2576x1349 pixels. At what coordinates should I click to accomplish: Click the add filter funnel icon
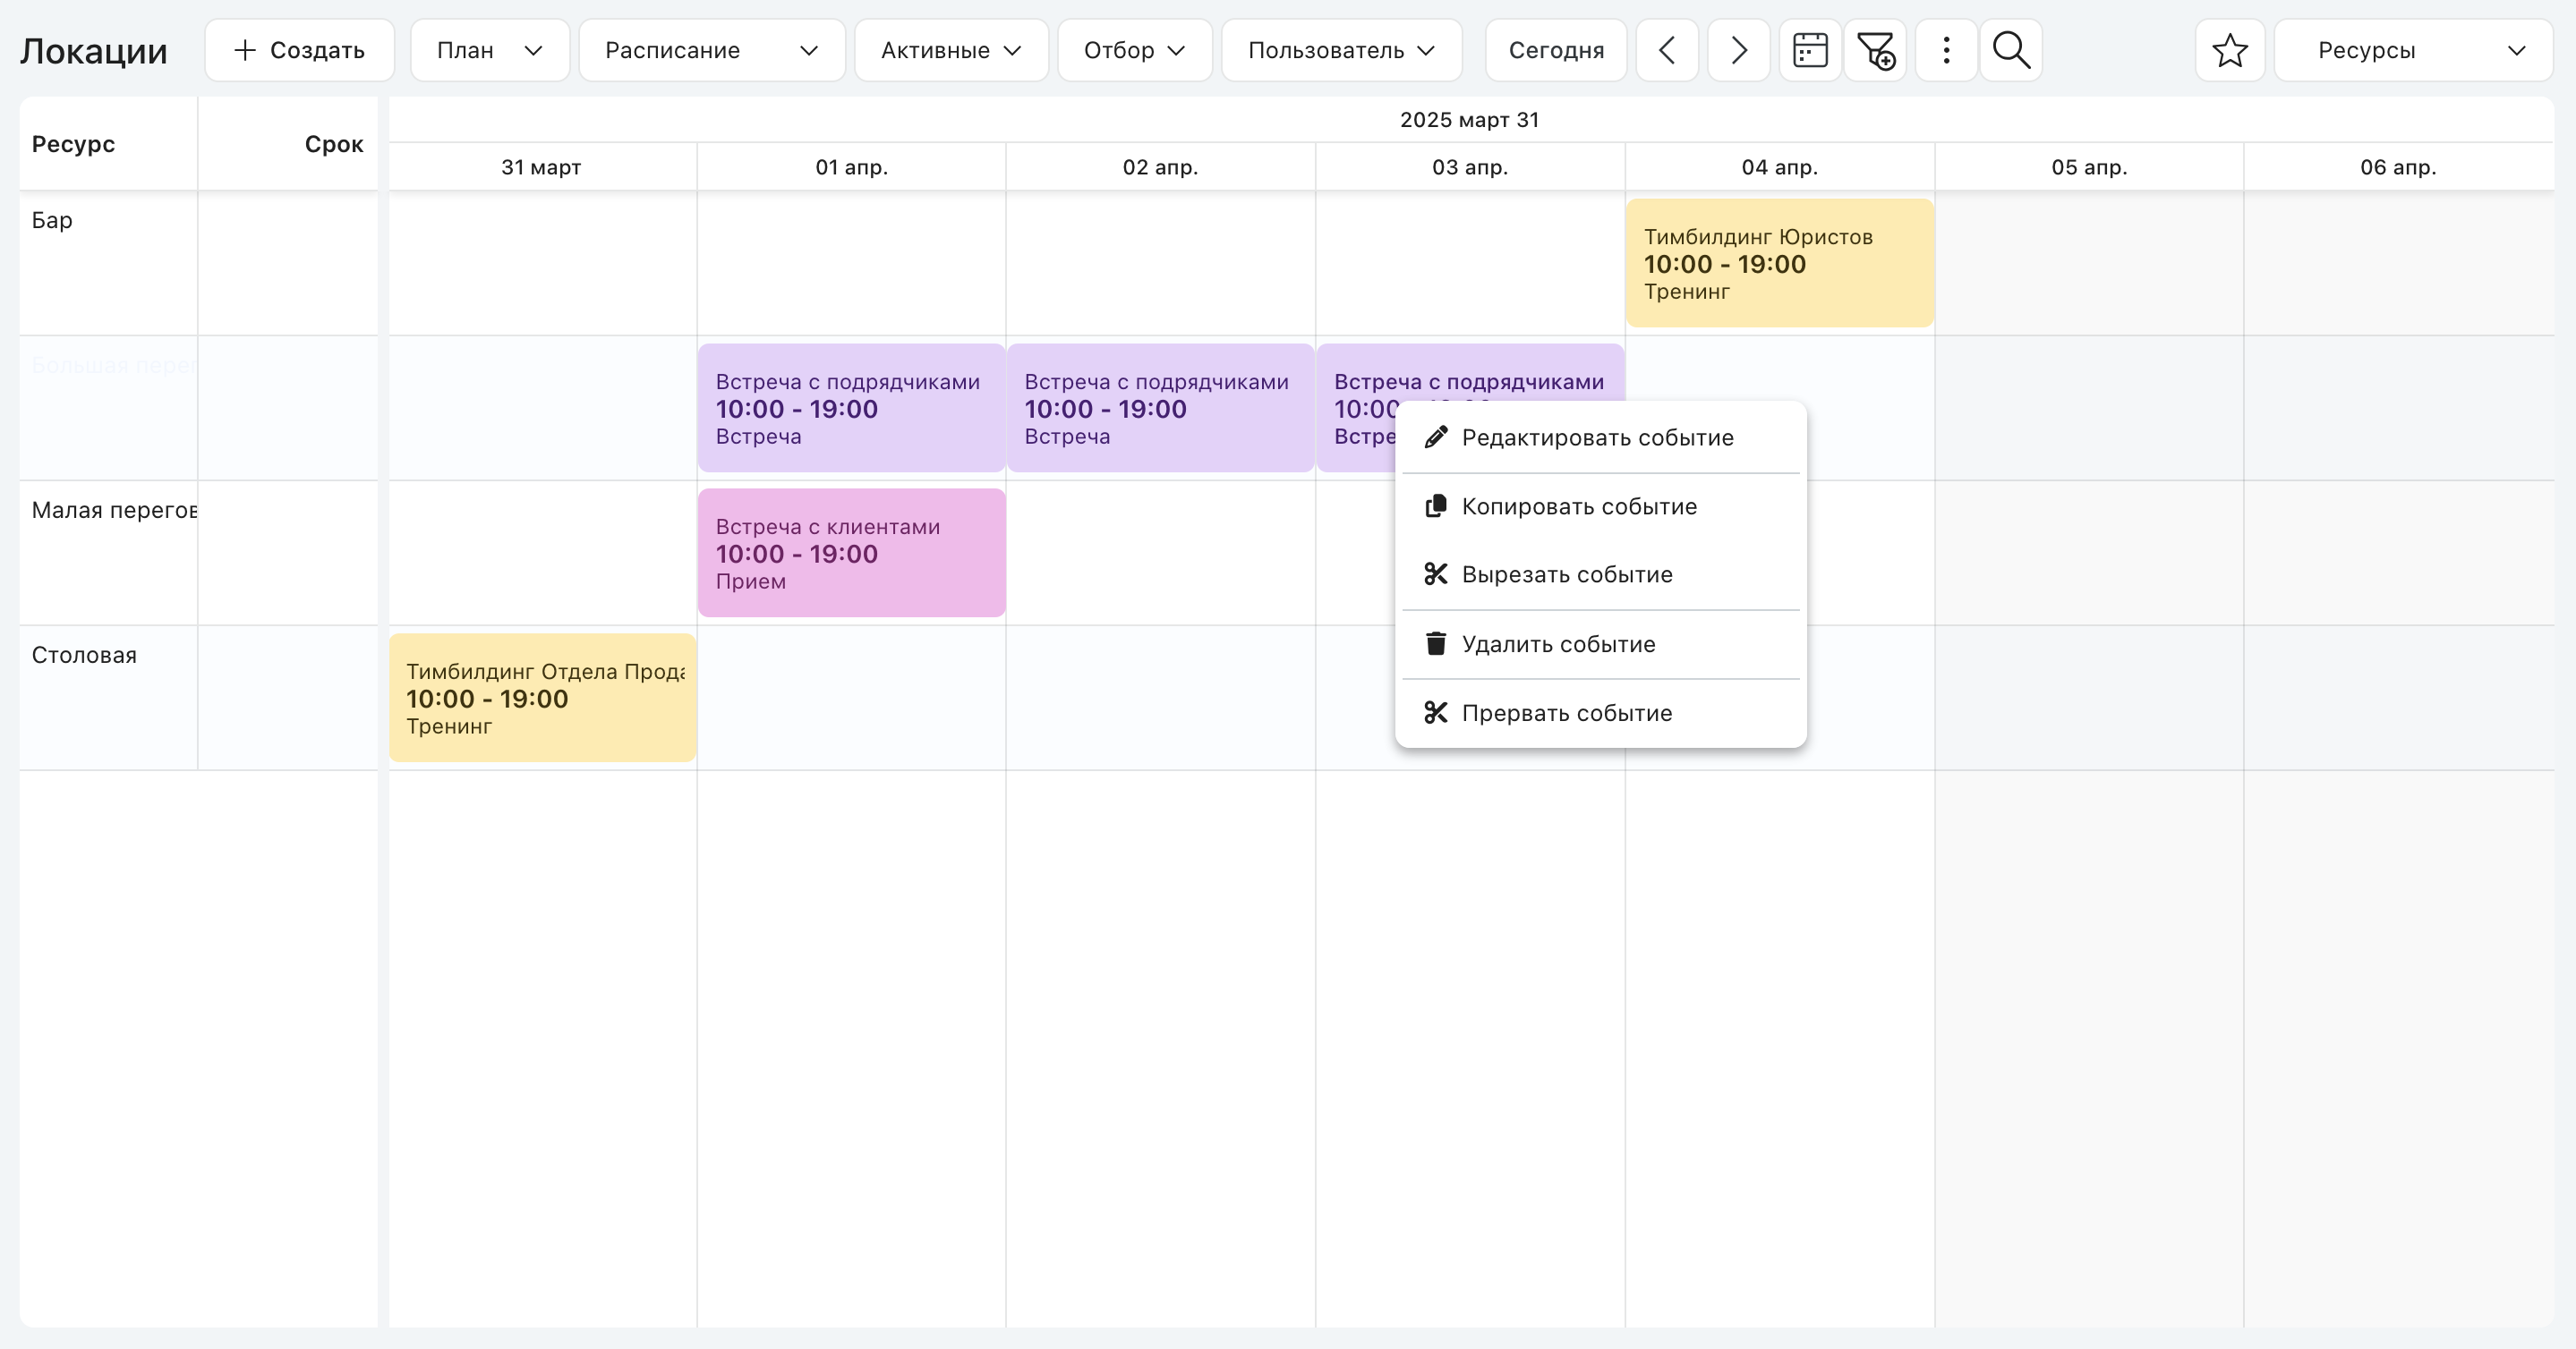pyautogui.click(x=1875, y=50)
